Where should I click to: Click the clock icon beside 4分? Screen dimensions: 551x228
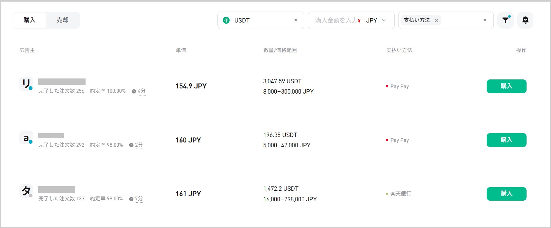[134, 91]
